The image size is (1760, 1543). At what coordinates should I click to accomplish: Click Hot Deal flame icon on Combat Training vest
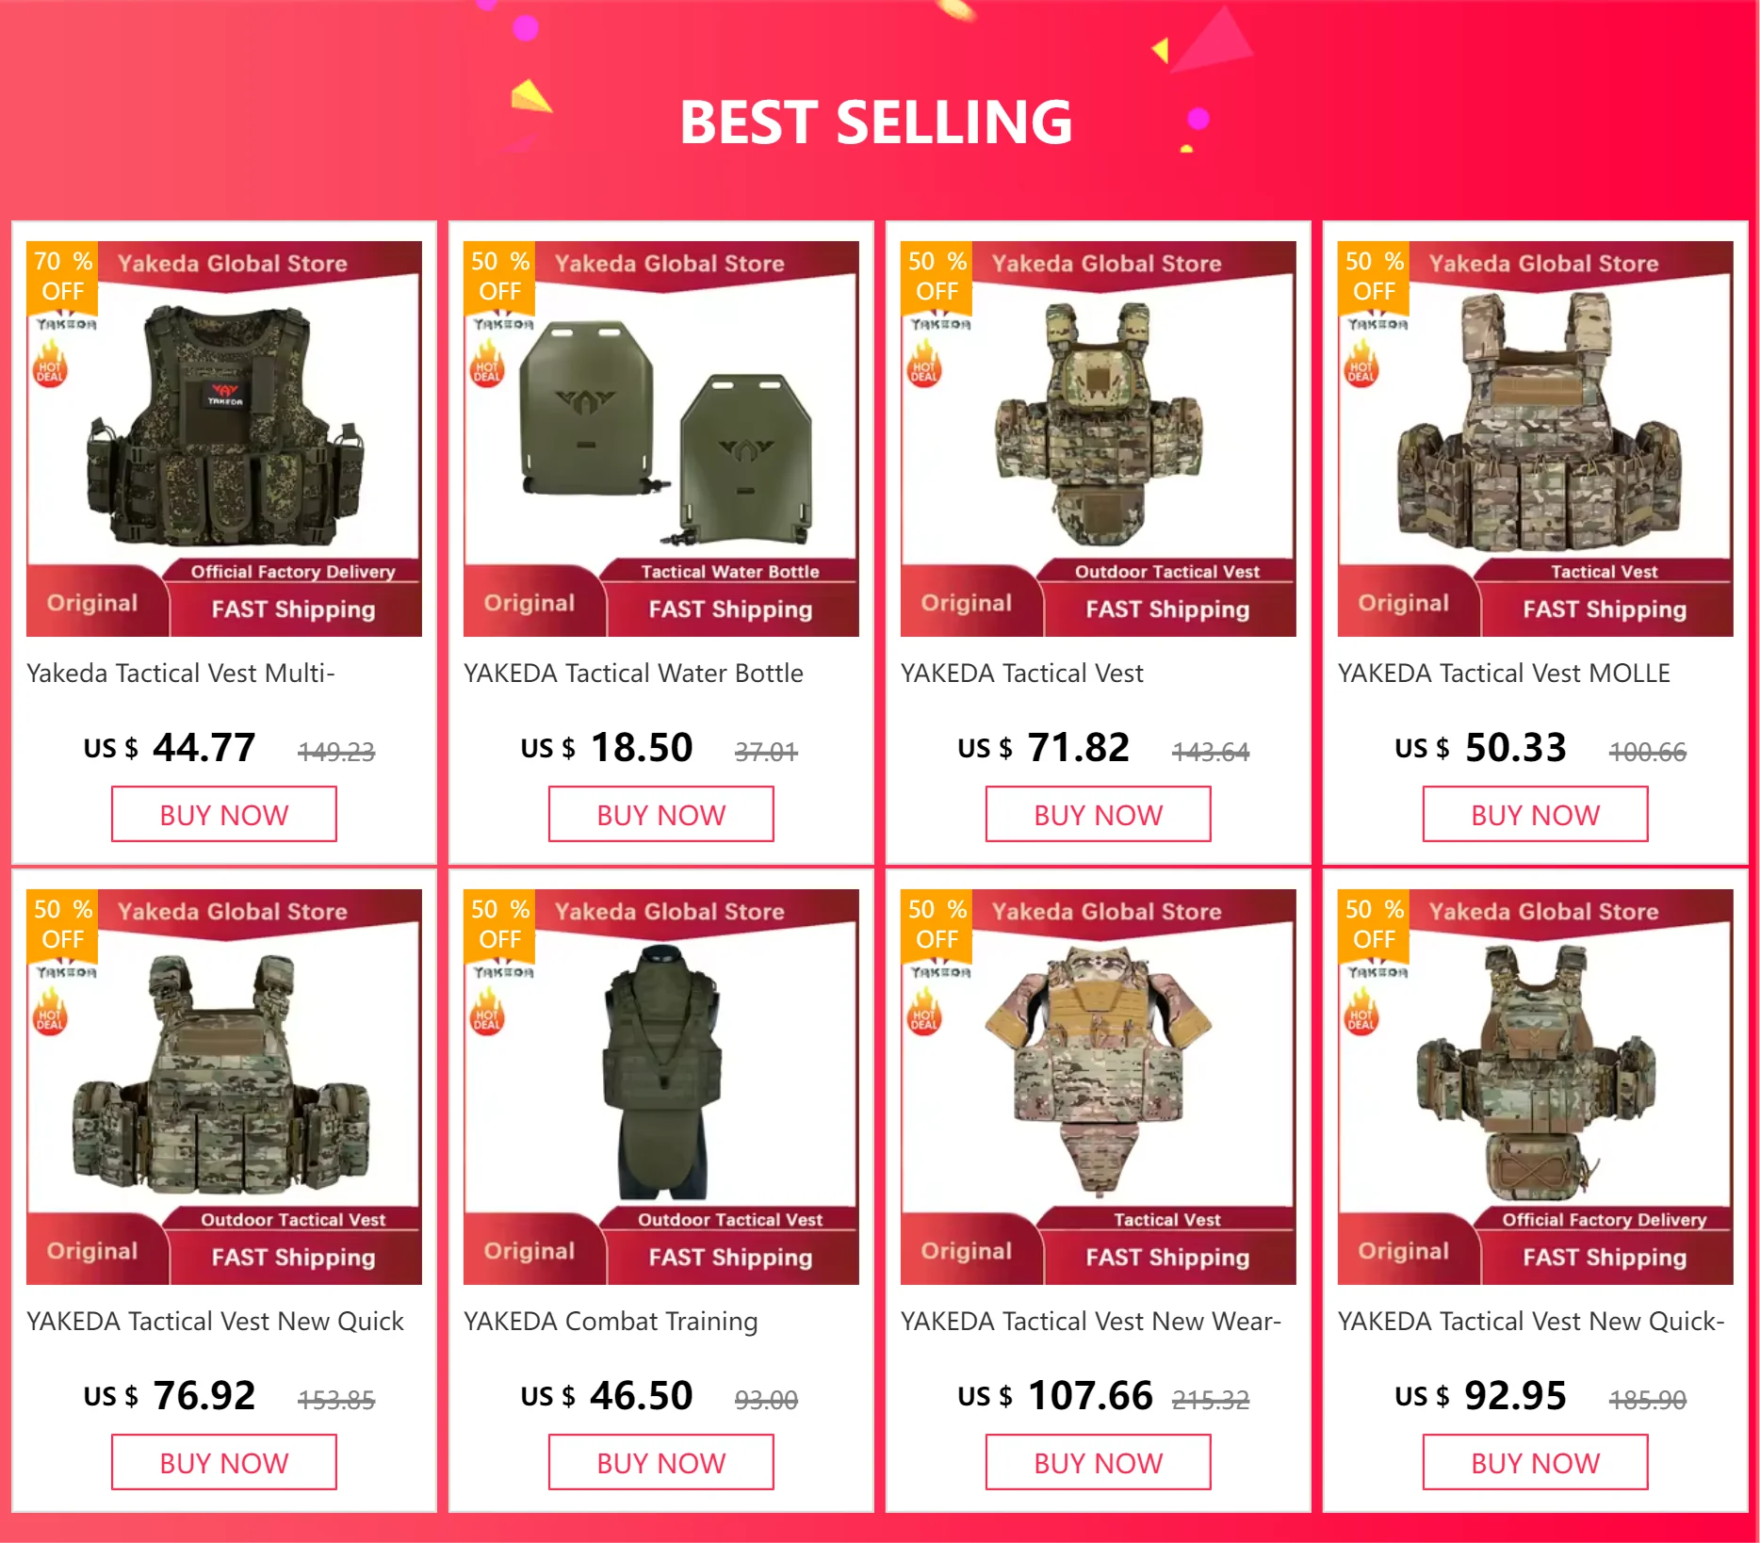point(487,1015)
